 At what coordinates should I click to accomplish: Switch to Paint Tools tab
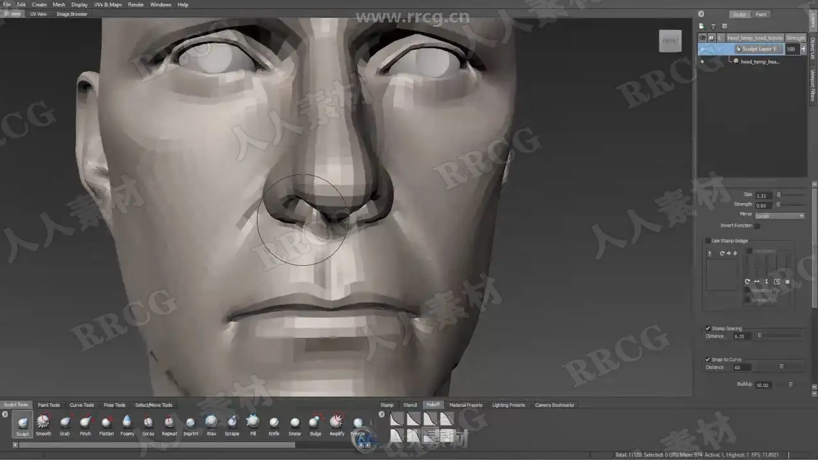[x=49, y=405]
